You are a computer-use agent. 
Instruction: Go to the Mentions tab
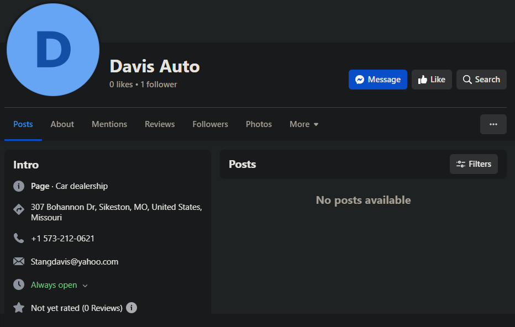[109, 124]
